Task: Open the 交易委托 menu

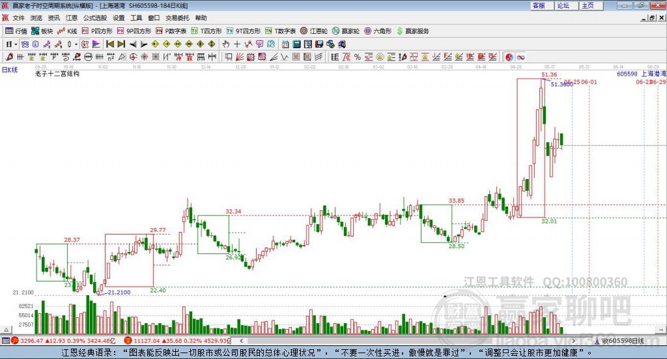Action: pyautogui.click(x=177, y=18)
